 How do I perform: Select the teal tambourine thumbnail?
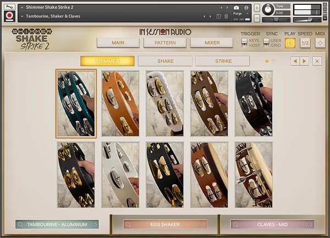click(76, 103)
